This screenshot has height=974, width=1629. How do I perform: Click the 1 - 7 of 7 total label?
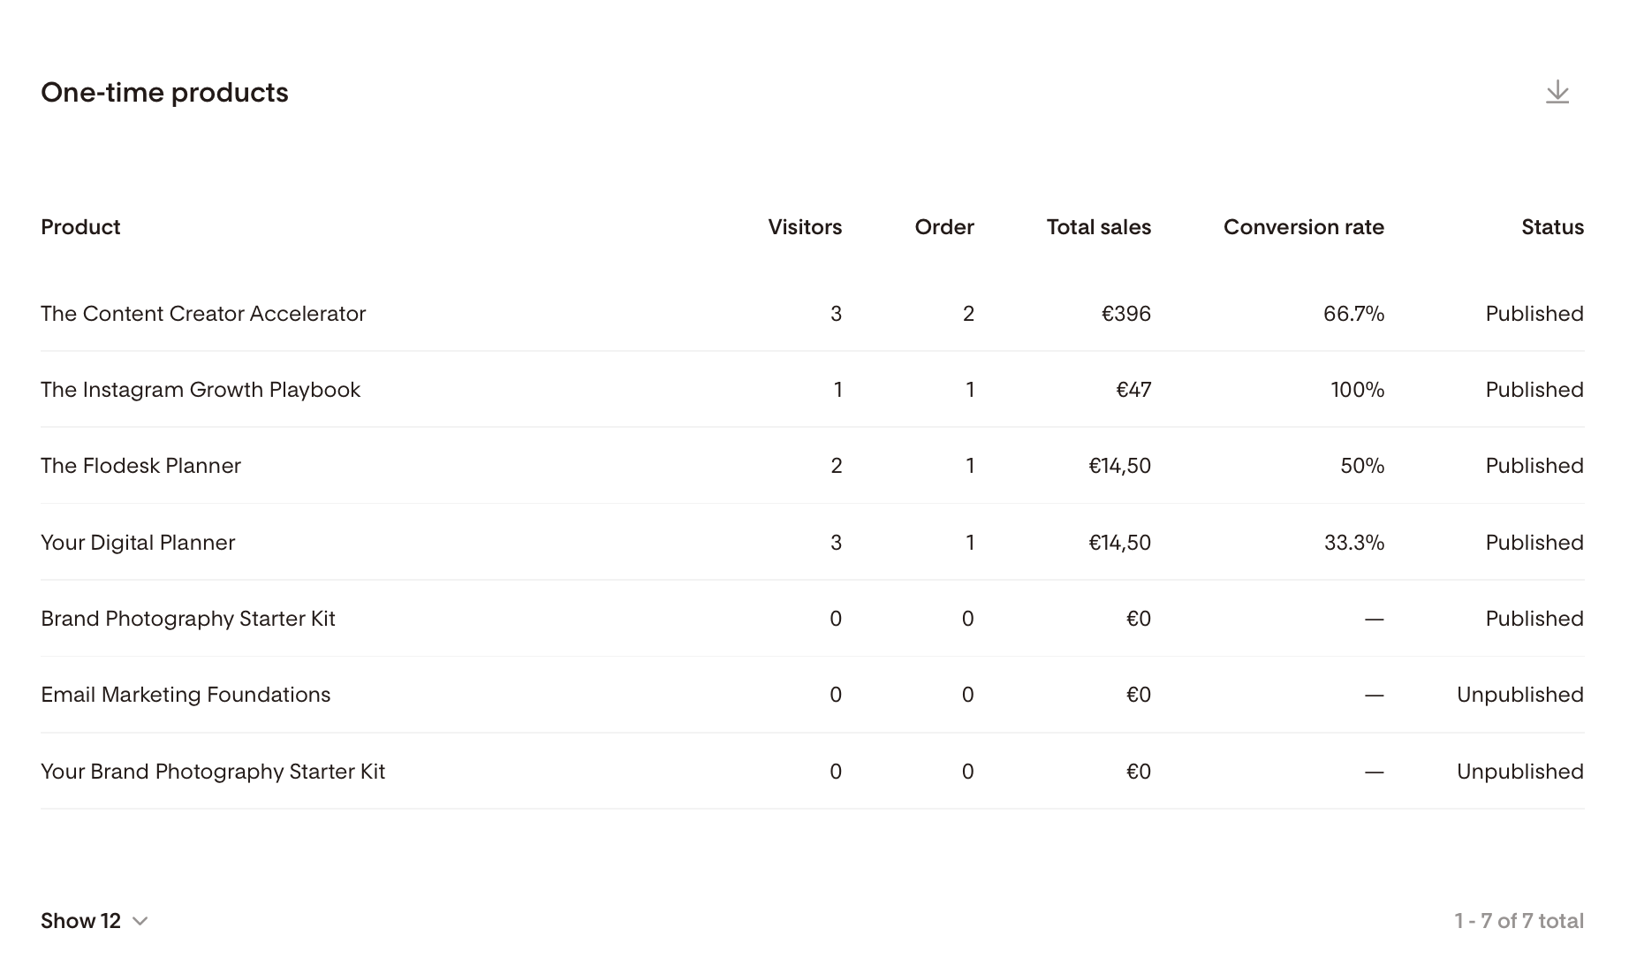[1519, 921]
